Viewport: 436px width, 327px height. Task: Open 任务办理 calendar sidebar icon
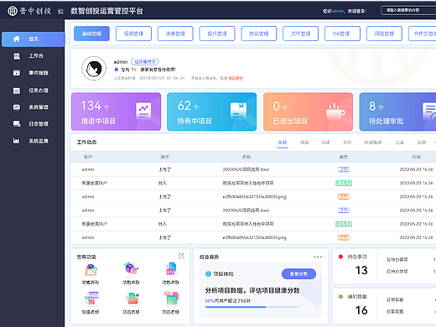coord(17,91)
